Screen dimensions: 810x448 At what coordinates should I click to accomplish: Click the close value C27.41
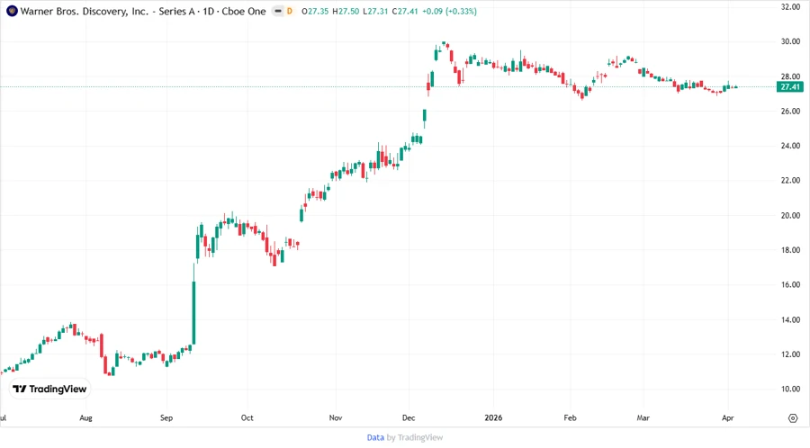[x=405, y=12]
